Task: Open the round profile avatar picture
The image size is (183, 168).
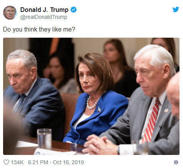Action: point(10,13)
